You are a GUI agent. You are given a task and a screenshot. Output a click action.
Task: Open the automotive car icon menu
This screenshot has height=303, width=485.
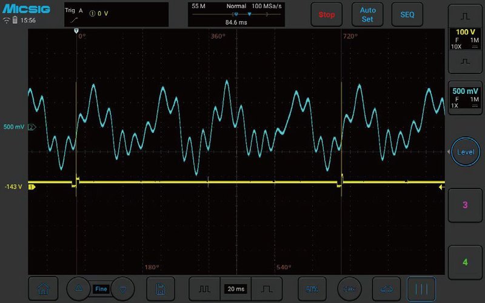[x=386, y=289]
